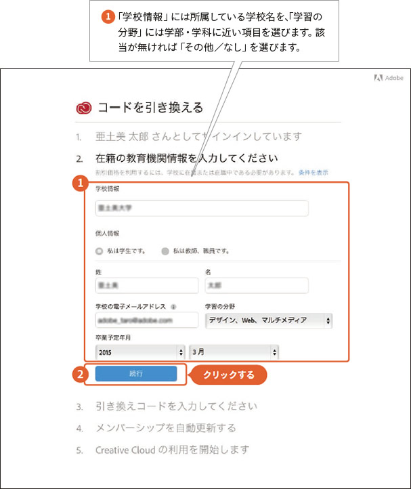Open the graduation year dropdown showing 2015
411x489 pixels.
(x=141, y=352)
